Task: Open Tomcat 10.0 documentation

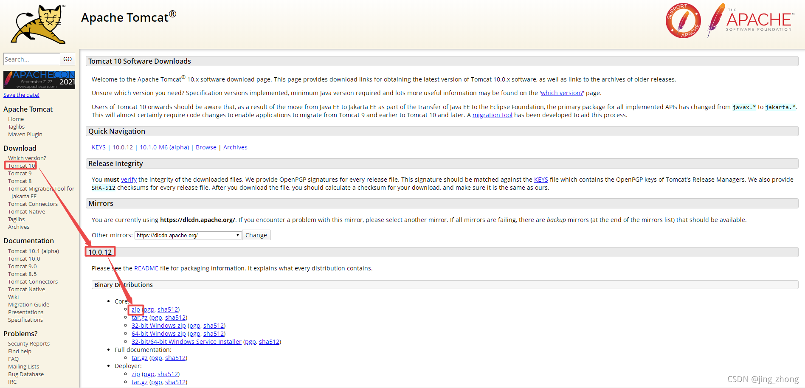Action: (x=24, y=259)
